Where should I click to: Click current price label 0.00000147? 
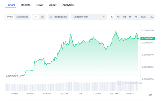point(148,38)
